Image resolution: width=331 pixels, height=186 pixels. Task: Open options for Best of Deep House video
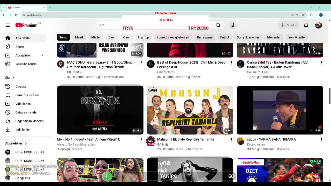pyautogui.click(x=231, y=63)
